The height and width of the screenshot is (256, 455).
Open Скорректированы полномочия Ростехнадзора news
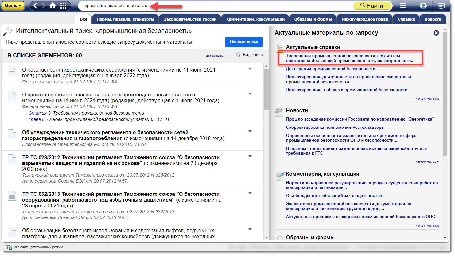pos(335,127)
